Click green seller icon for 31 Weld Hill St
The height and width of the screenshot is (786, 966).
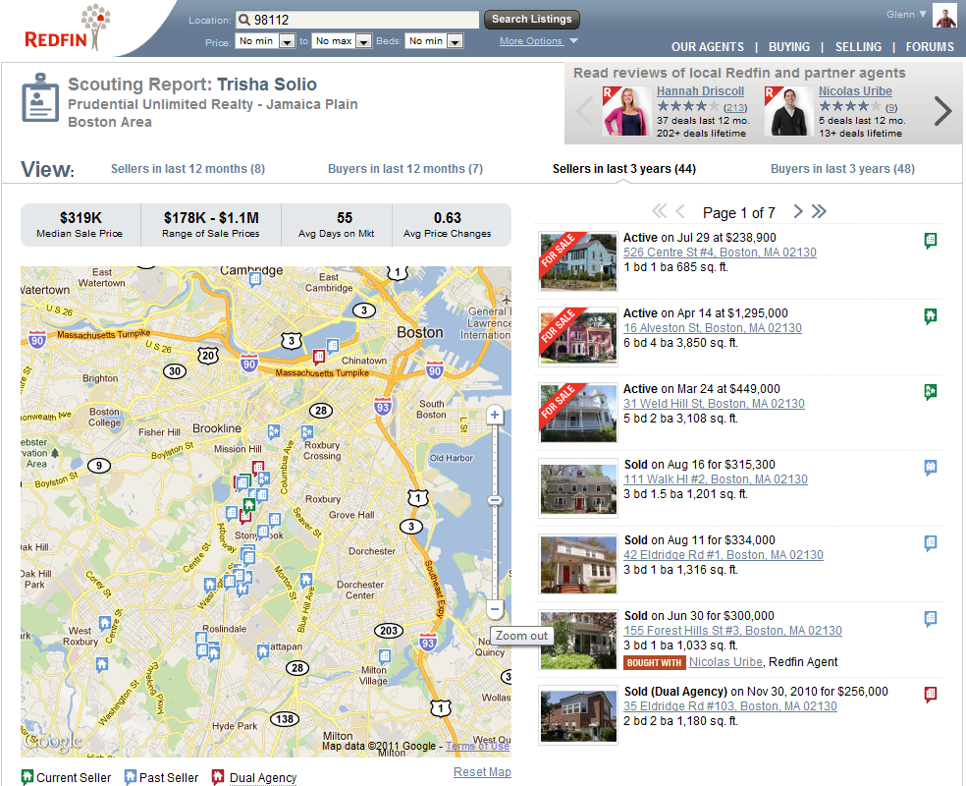931,391
